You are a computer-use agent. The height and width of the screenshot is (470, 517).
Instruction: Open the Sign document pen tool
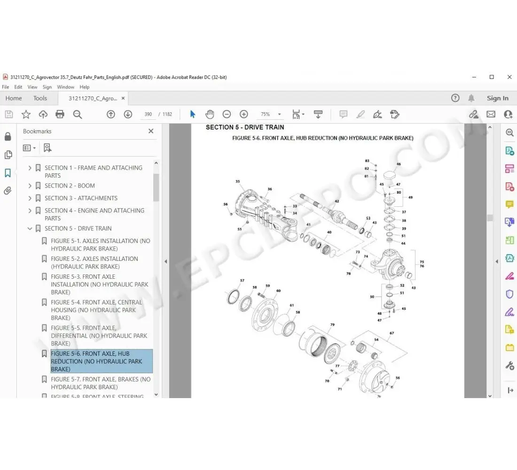tap(377, 115)
